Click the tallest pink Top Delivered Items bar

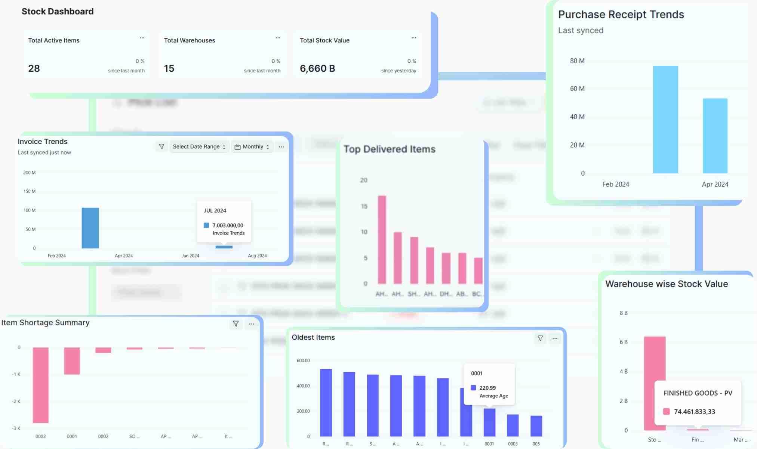click(x=382, y=239)
